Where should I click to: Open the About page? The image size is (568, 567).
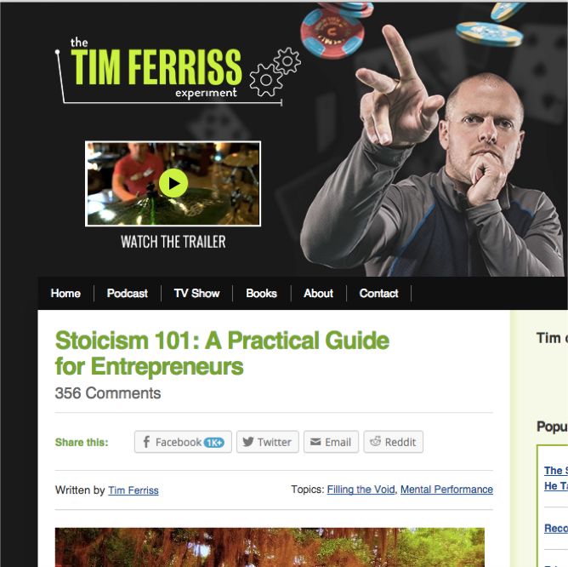click(318, 293)
